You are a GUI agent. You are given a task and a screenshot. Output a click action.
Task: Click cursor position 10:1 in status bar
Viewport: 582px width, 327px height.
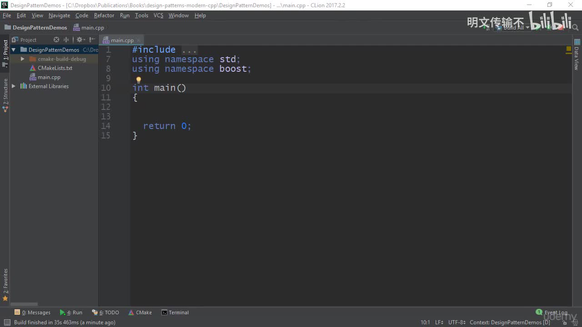pyautogui.click(x=425, y=322)
